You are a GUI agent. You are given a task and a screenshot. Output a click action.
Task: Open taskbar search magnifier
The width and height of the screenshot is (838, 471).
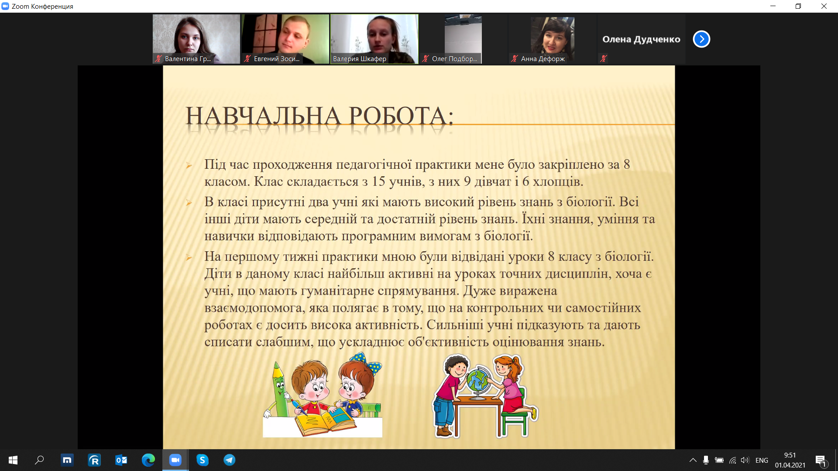point(40,460)
